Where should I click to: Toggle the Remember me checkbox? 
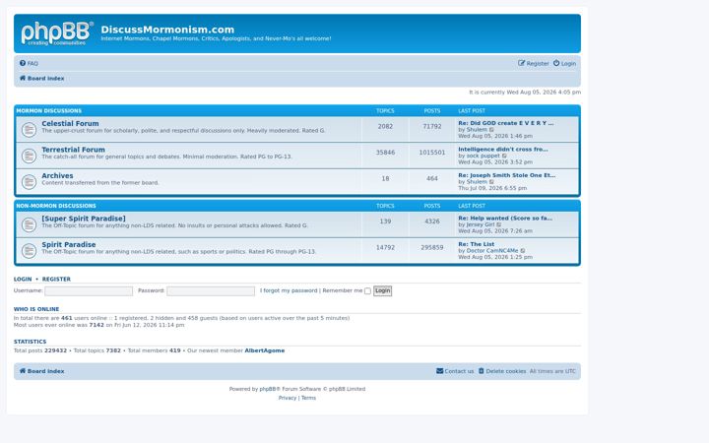(x=367, y=291)
